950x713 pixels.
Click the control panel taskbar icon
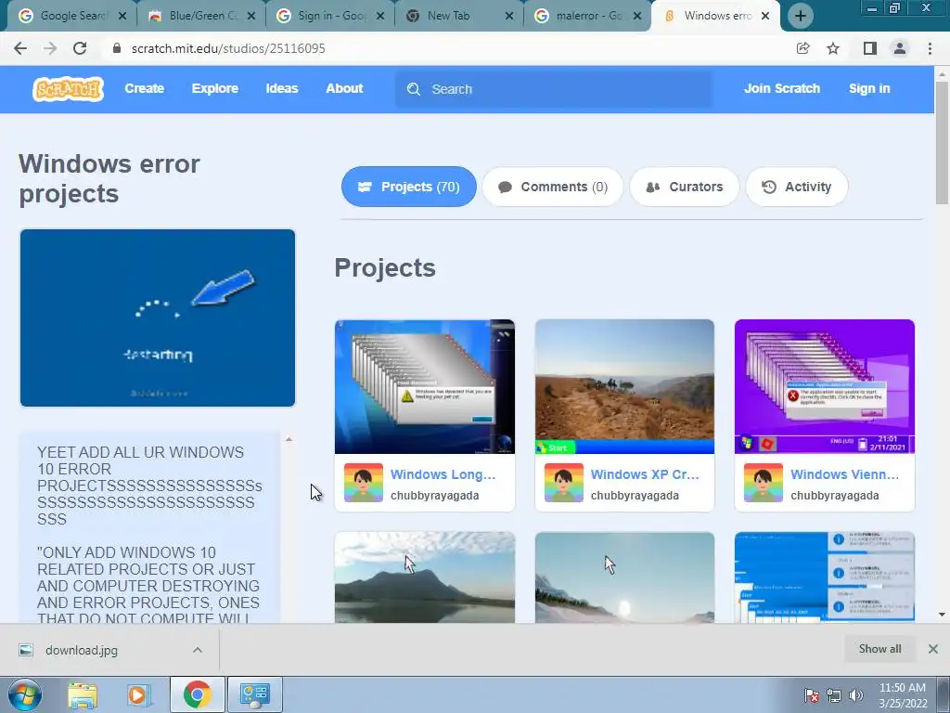[x=254, y=694]
